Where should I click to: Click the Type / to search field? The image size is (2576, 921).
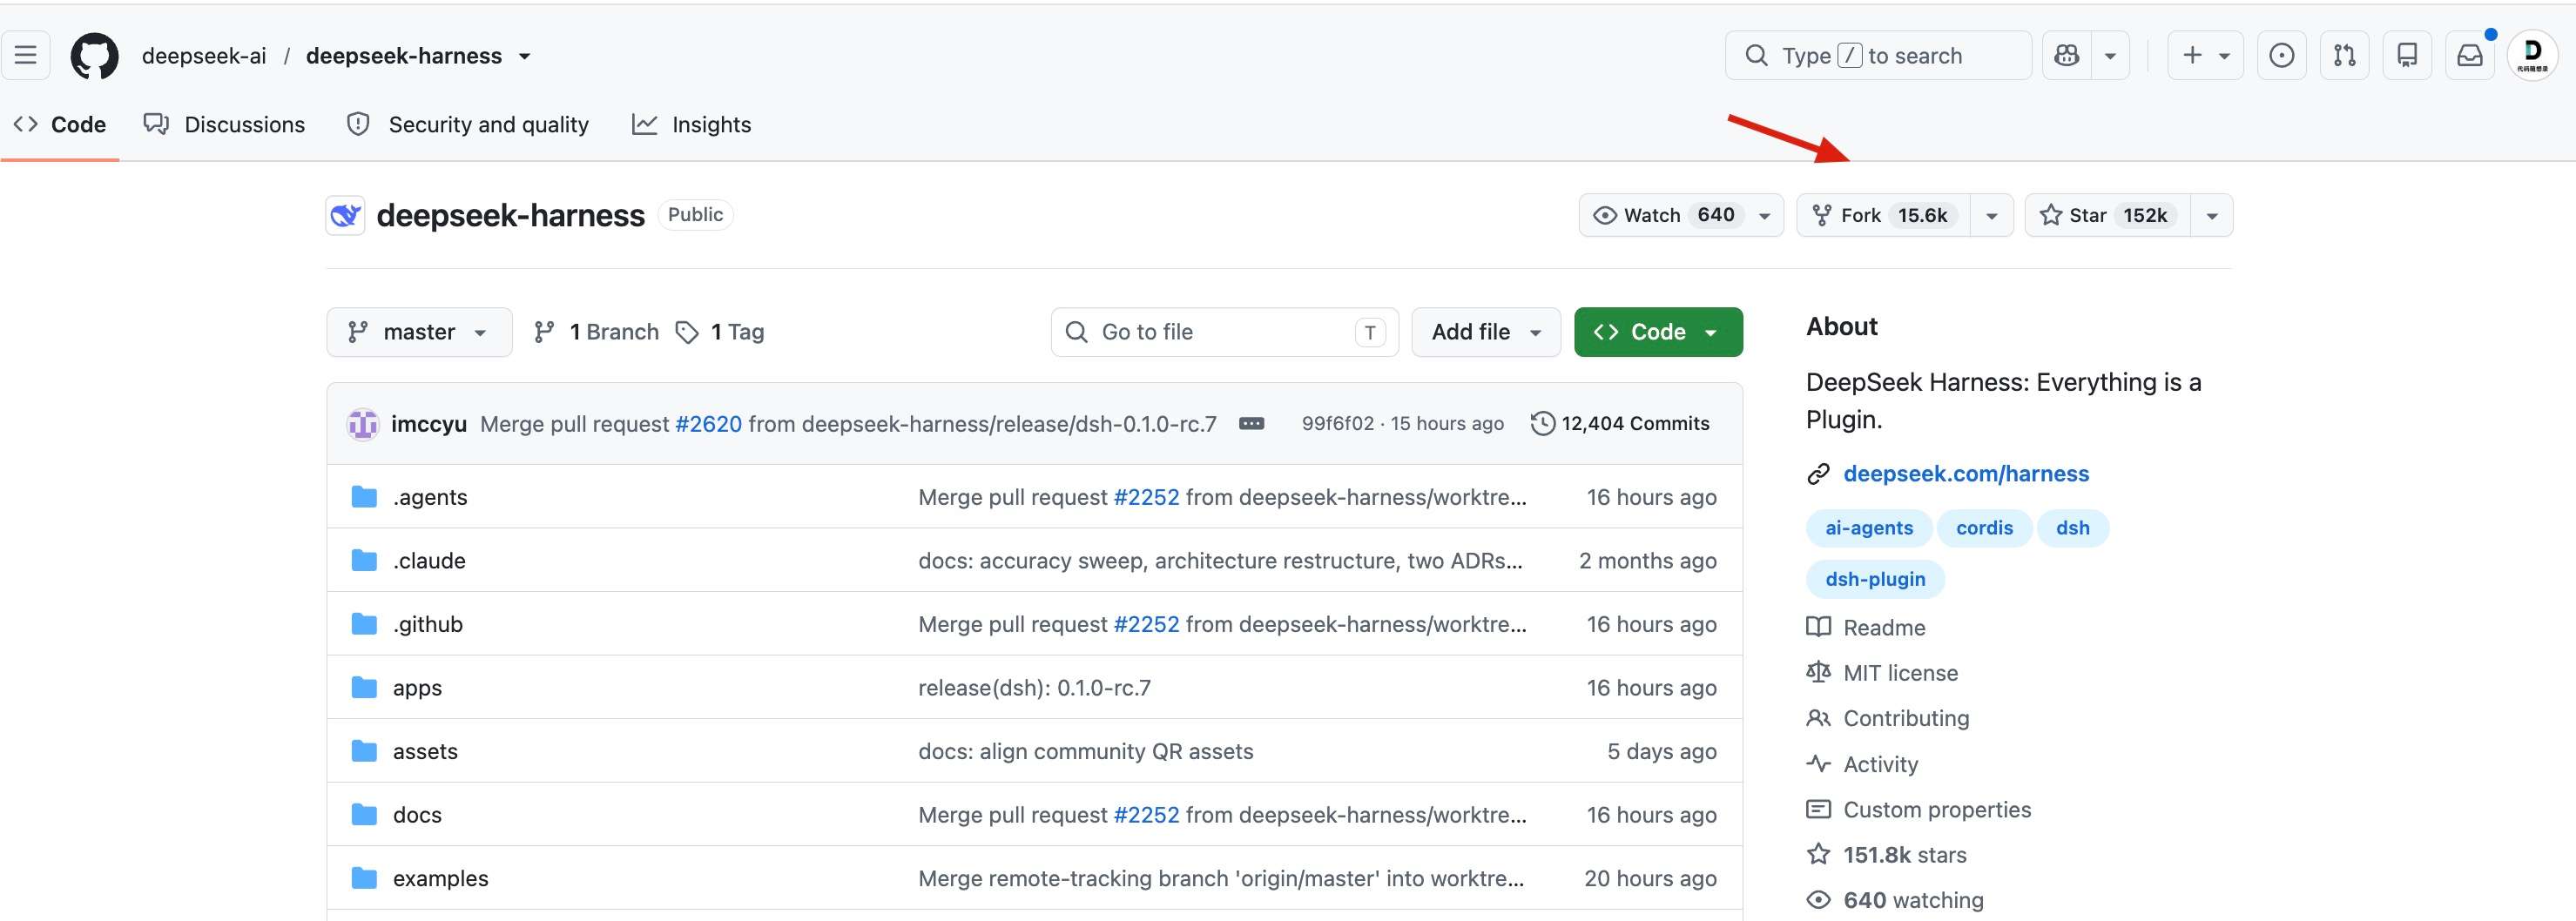(x=1878, y=55)
